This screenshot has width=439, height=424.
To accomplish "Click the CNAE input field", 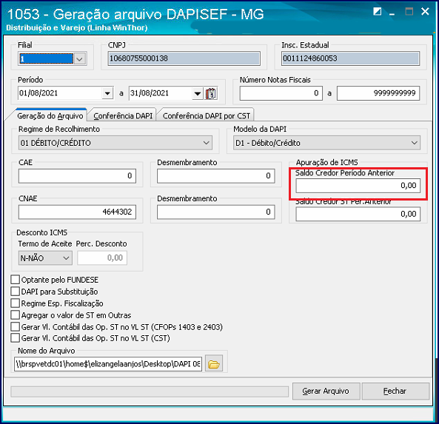I will click(x=77, y=212).
